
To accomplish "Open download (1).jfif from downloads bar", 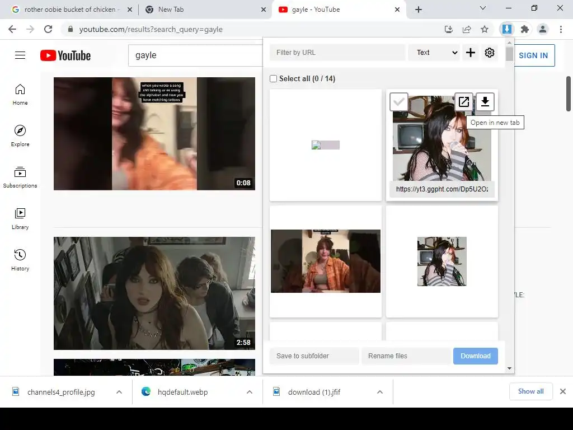I will pyautogui.click(x=314, y=392).
